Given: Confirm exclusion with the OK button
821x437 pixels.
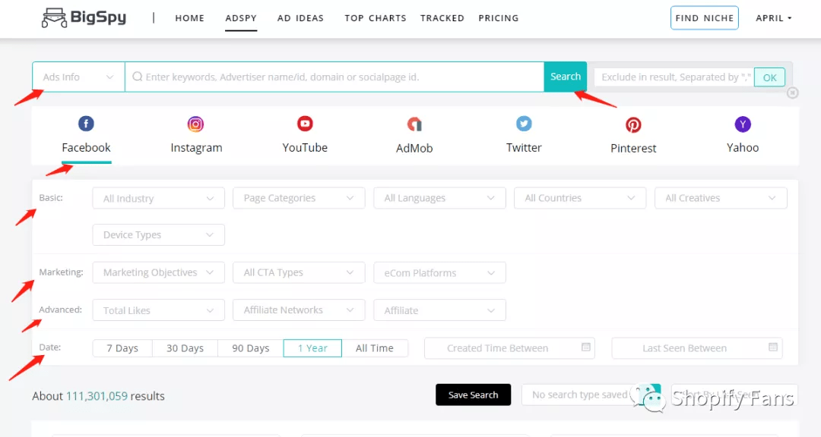Looking at the screenshot, I should [769, 77].
